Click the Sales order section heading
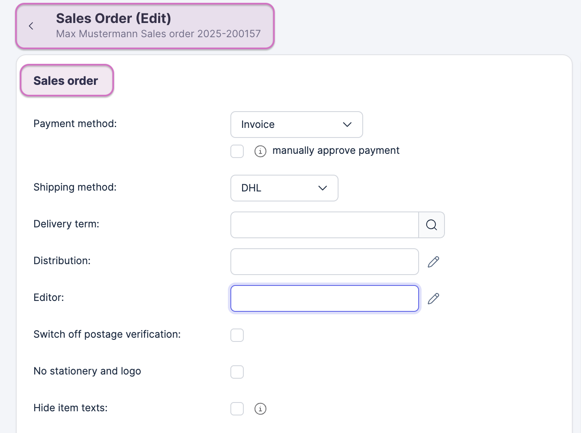The width and height of the screenshot is (581, 433). point(66,81)
